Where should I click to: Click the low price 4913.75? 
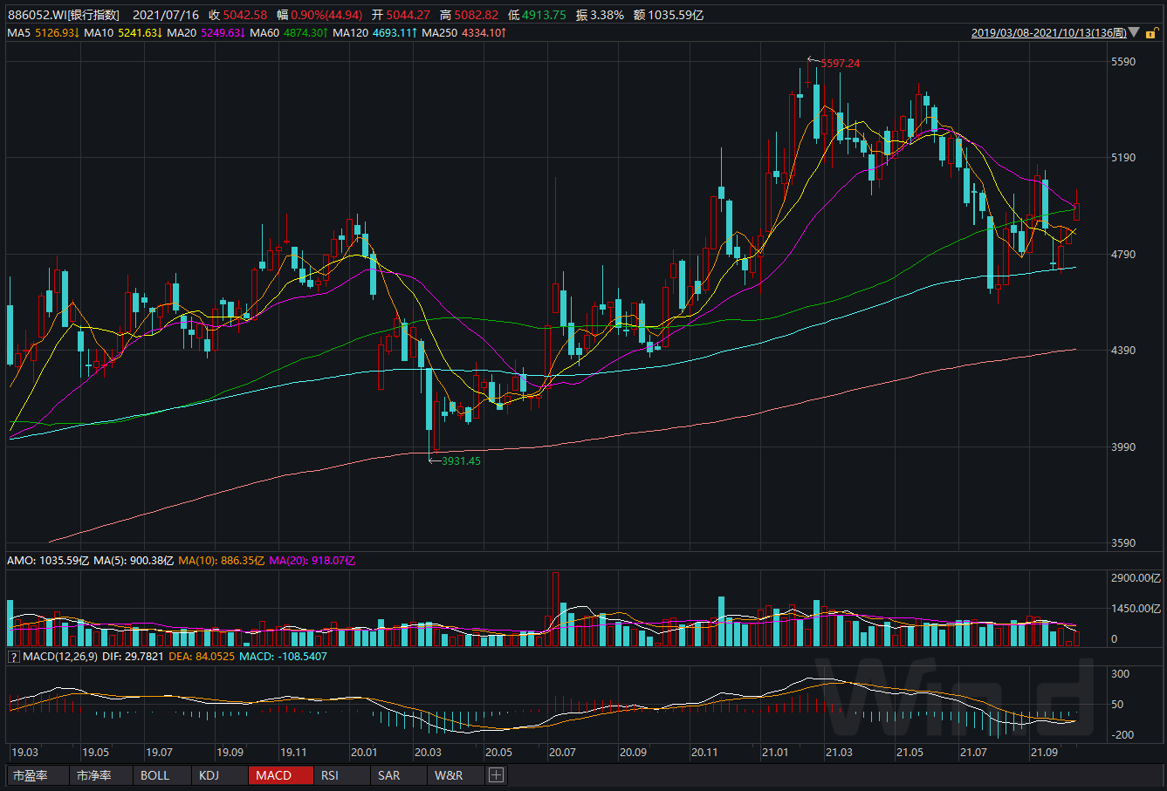pos(545,15)
